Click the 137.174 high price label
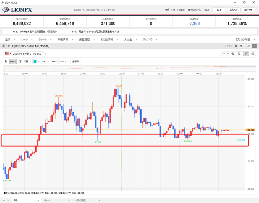 point(118,86)
